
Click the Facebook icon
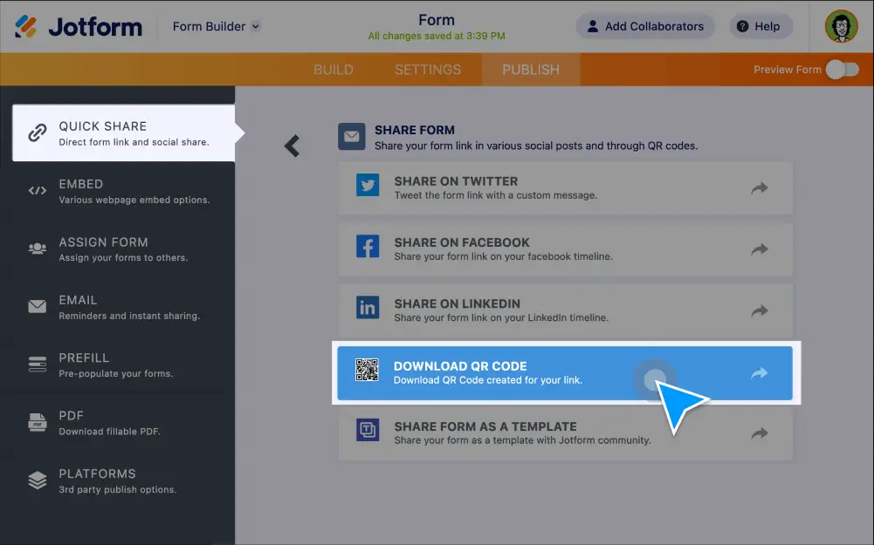(368, 247)
